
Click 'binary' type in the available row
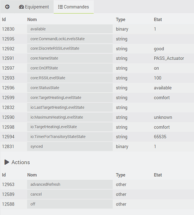click(x=122, y=29)
